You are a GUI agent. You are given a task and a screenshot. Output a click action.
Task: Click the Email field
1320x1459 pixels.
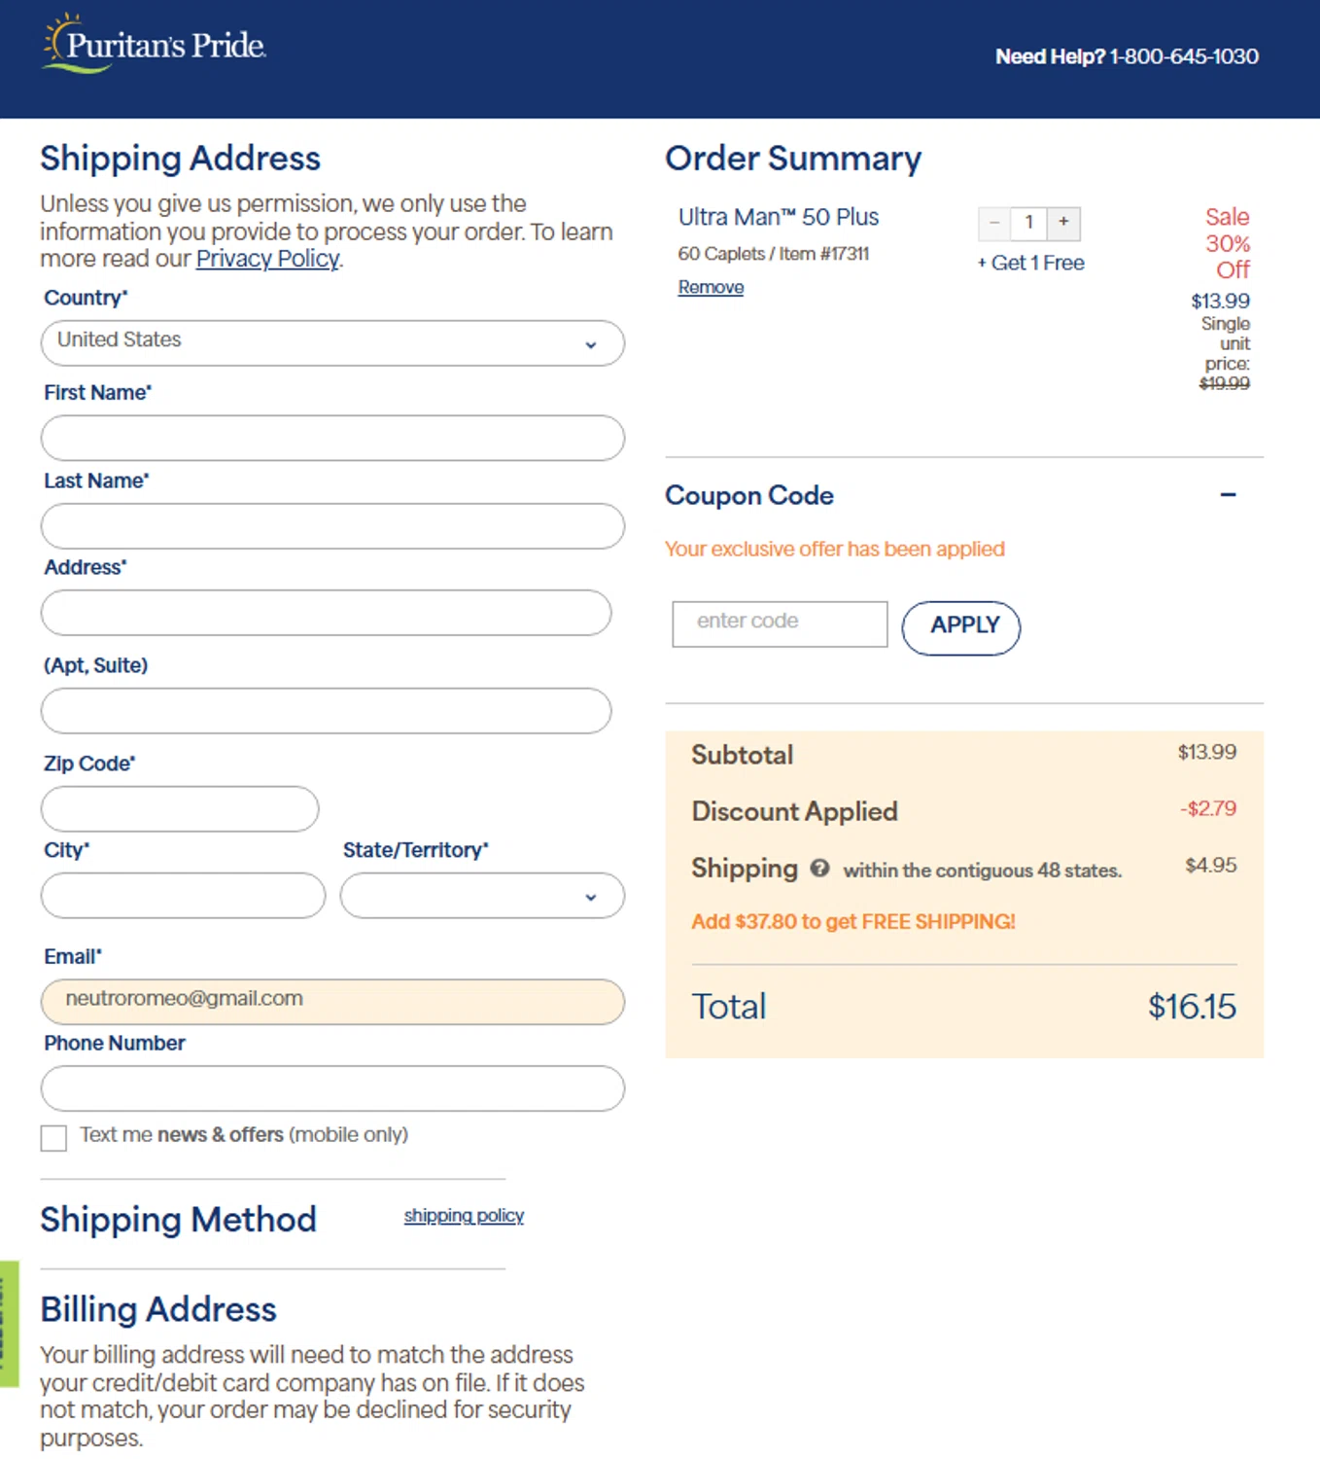[332, 1001]
